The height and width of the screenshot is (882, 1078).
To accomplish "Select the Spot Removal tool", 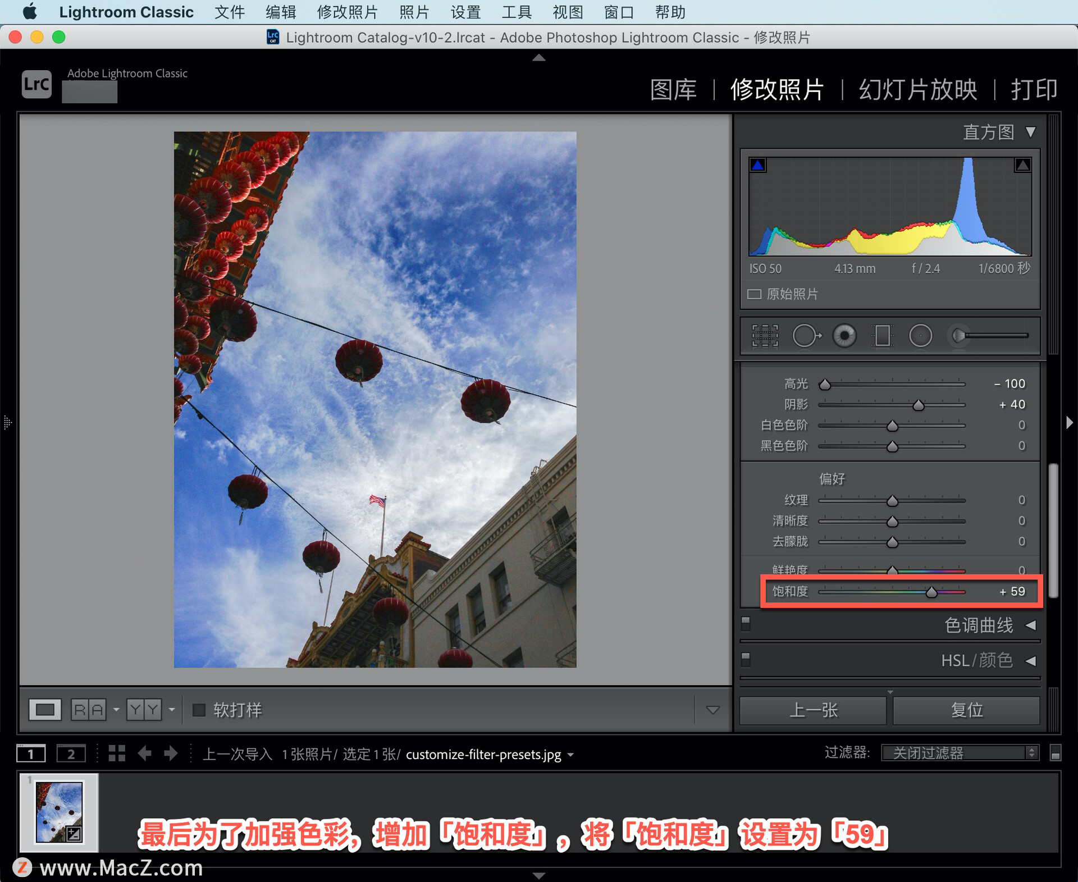I will click(806, 336).
